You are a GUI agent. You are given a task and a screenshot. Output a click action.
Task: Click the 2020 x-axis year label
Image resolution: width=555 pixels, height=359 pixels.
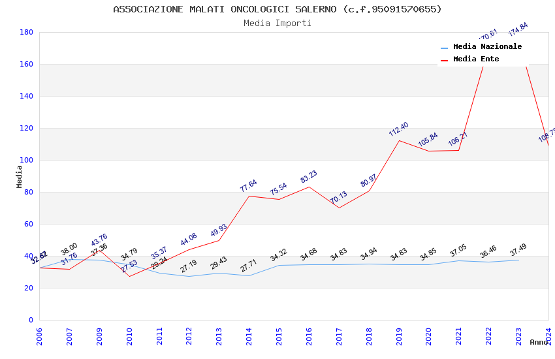coord(428,336)
